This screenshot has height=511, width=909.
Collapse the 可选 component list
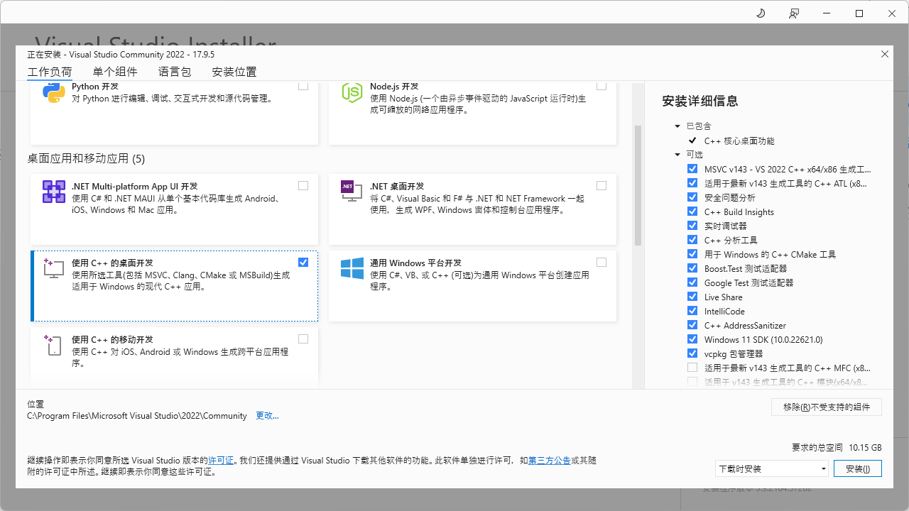click(x=677, y=154)
